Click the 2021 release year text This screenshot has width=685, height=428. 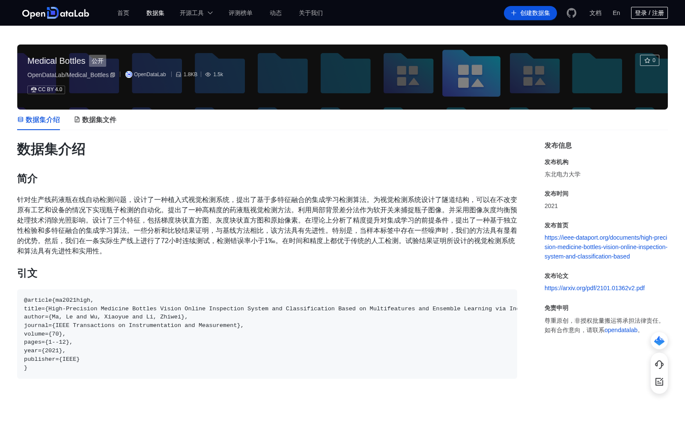point(551,206)
